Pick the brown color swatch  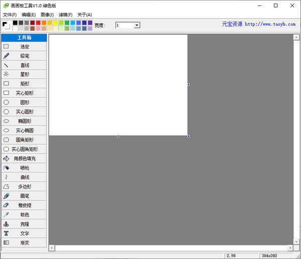coord(33,29)
